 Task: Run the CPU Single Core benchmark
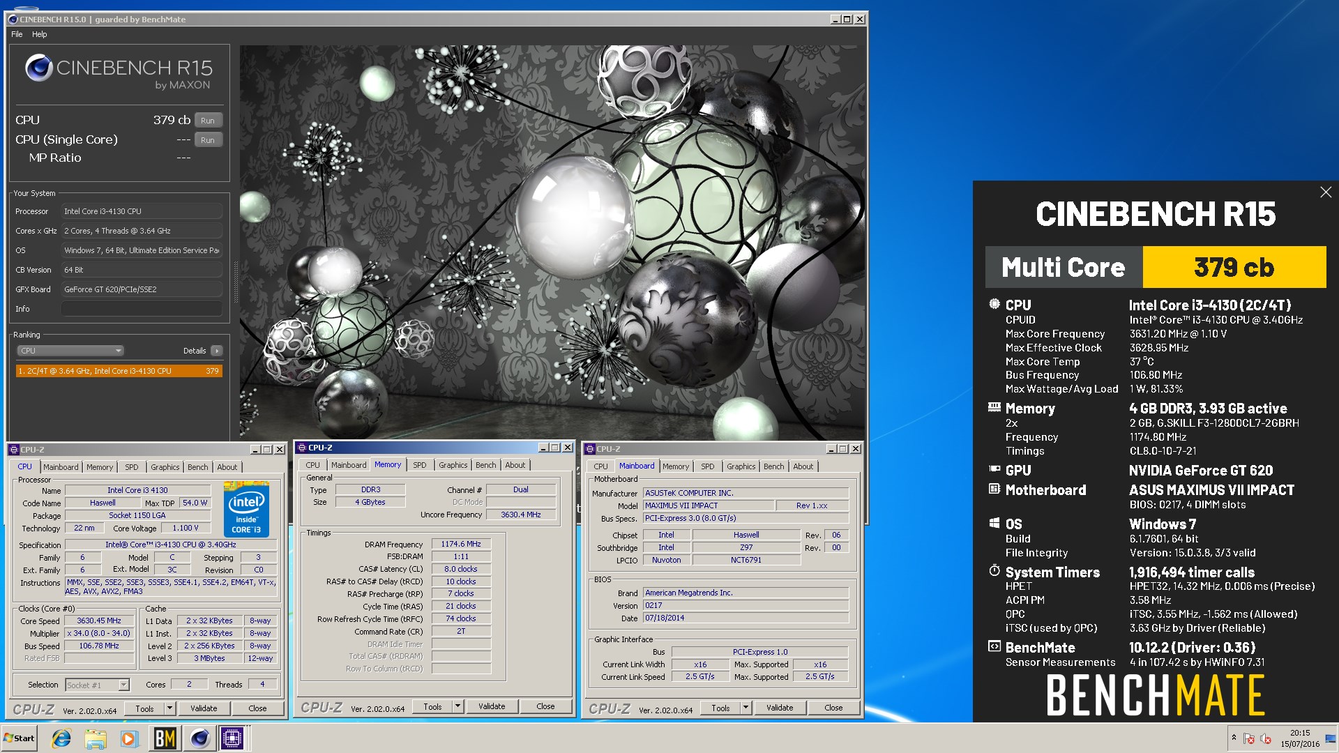coord(208,140)
